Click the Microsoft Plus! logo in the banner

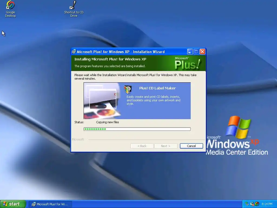click(x=188, y=63)
